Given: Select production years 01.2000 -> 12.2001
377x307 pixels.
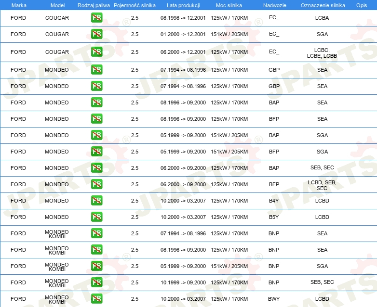Looking at the screenshot, I should tap(183, 34).
